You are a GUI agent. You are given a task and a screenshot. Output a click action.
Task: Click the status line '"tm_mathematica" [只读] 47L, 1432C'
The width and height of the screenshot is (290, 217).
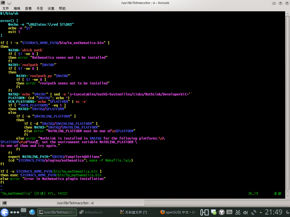(x=34, y=193)
